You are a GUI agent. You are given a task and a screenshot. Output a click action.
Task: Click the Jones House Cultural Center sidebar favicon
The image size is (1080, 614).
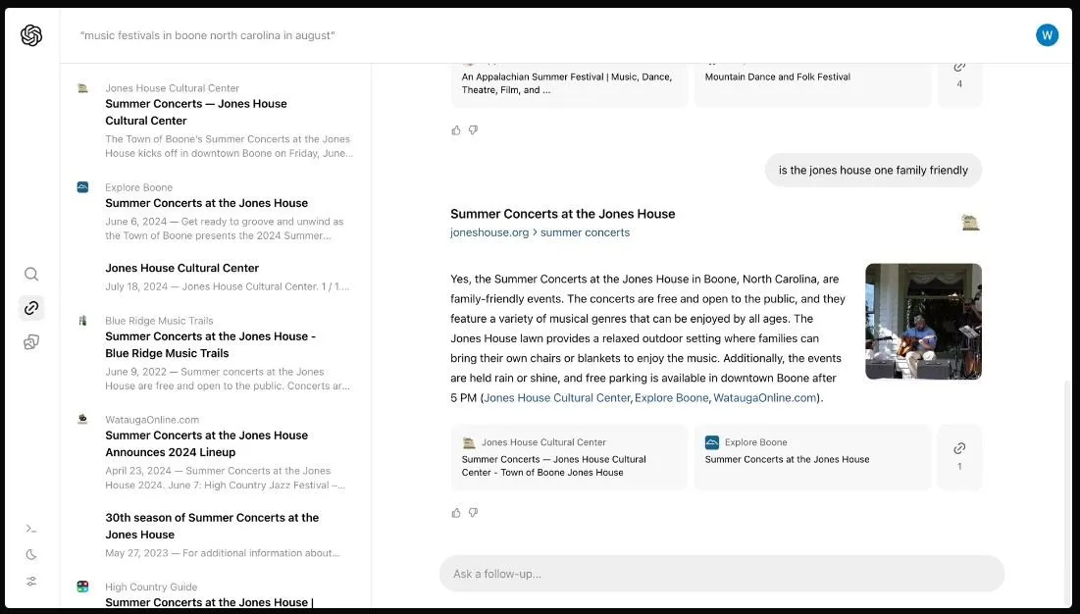(x=82, y=88)
